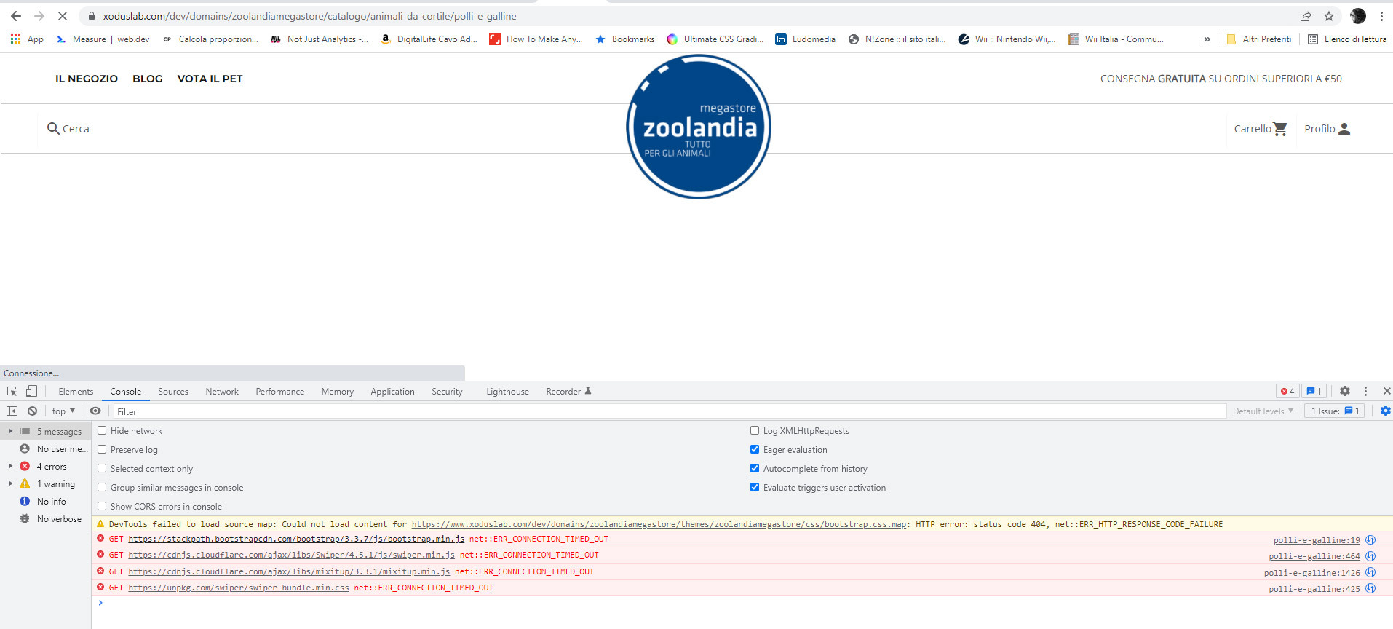Open DevTools settings gear
Image resolution: width=1393 pixels, height=629 pixels.
click(x=1345, y=392)
